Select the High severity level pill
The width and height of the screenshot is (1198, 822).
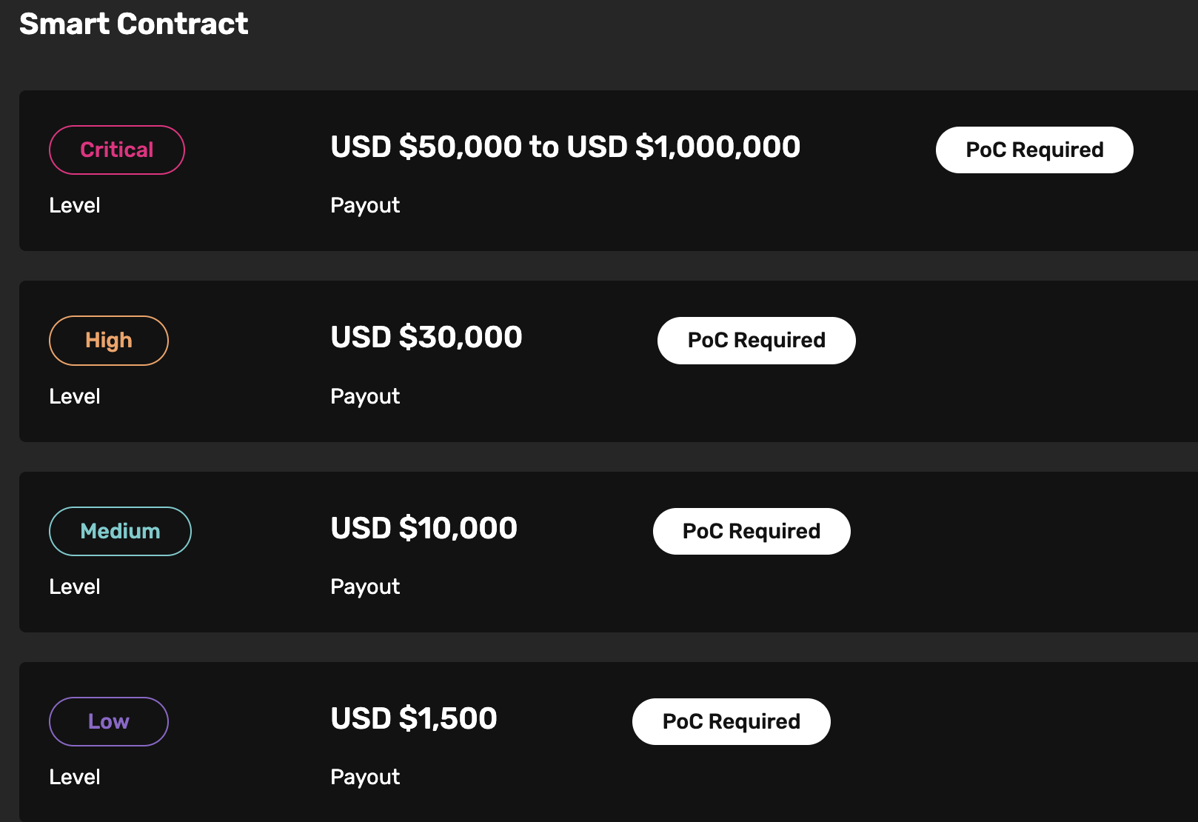[x=108, y=340]
